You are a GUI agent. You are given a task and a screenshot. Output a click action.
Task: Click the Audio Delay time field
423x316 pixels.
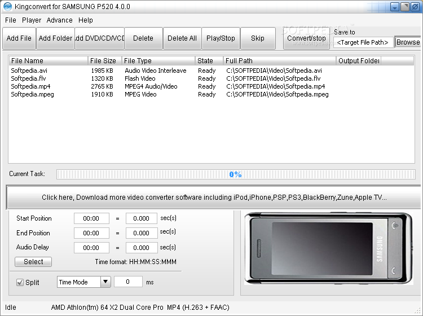tap(91, 248)
